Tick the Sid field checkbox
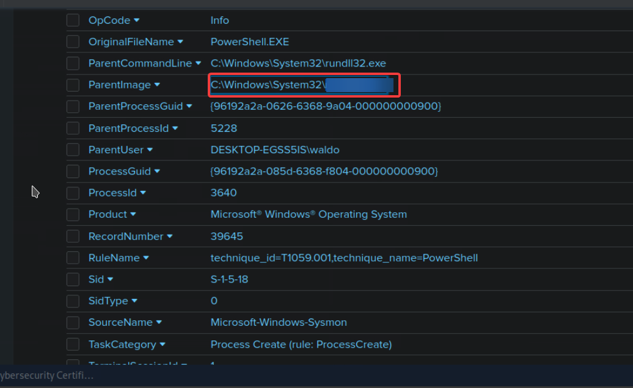Image resolution: width=633 pixels, height=388 pixels. [73, 279]
